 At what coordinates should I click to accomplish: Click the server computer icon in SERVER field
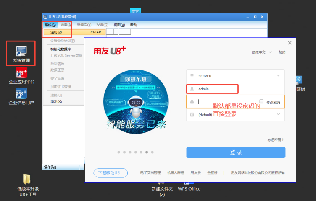click(192, 76)
